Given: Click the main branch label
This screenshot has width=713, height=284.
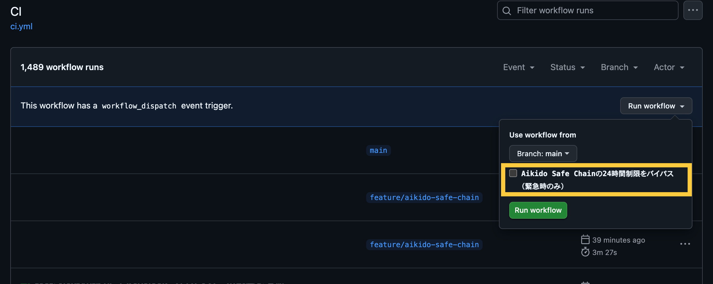Looking at the screenshot, I should pyautogui.click(x=378, y=150).
